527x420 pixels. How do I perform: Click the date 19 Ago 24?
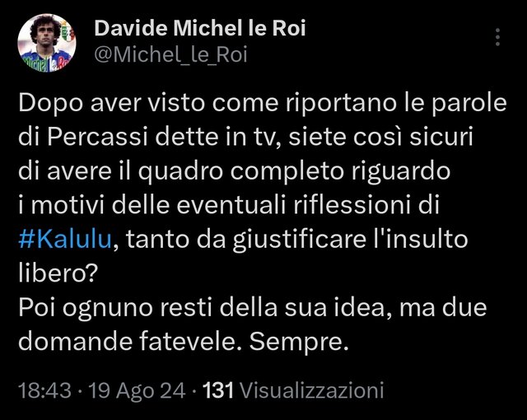coord(137,390)
